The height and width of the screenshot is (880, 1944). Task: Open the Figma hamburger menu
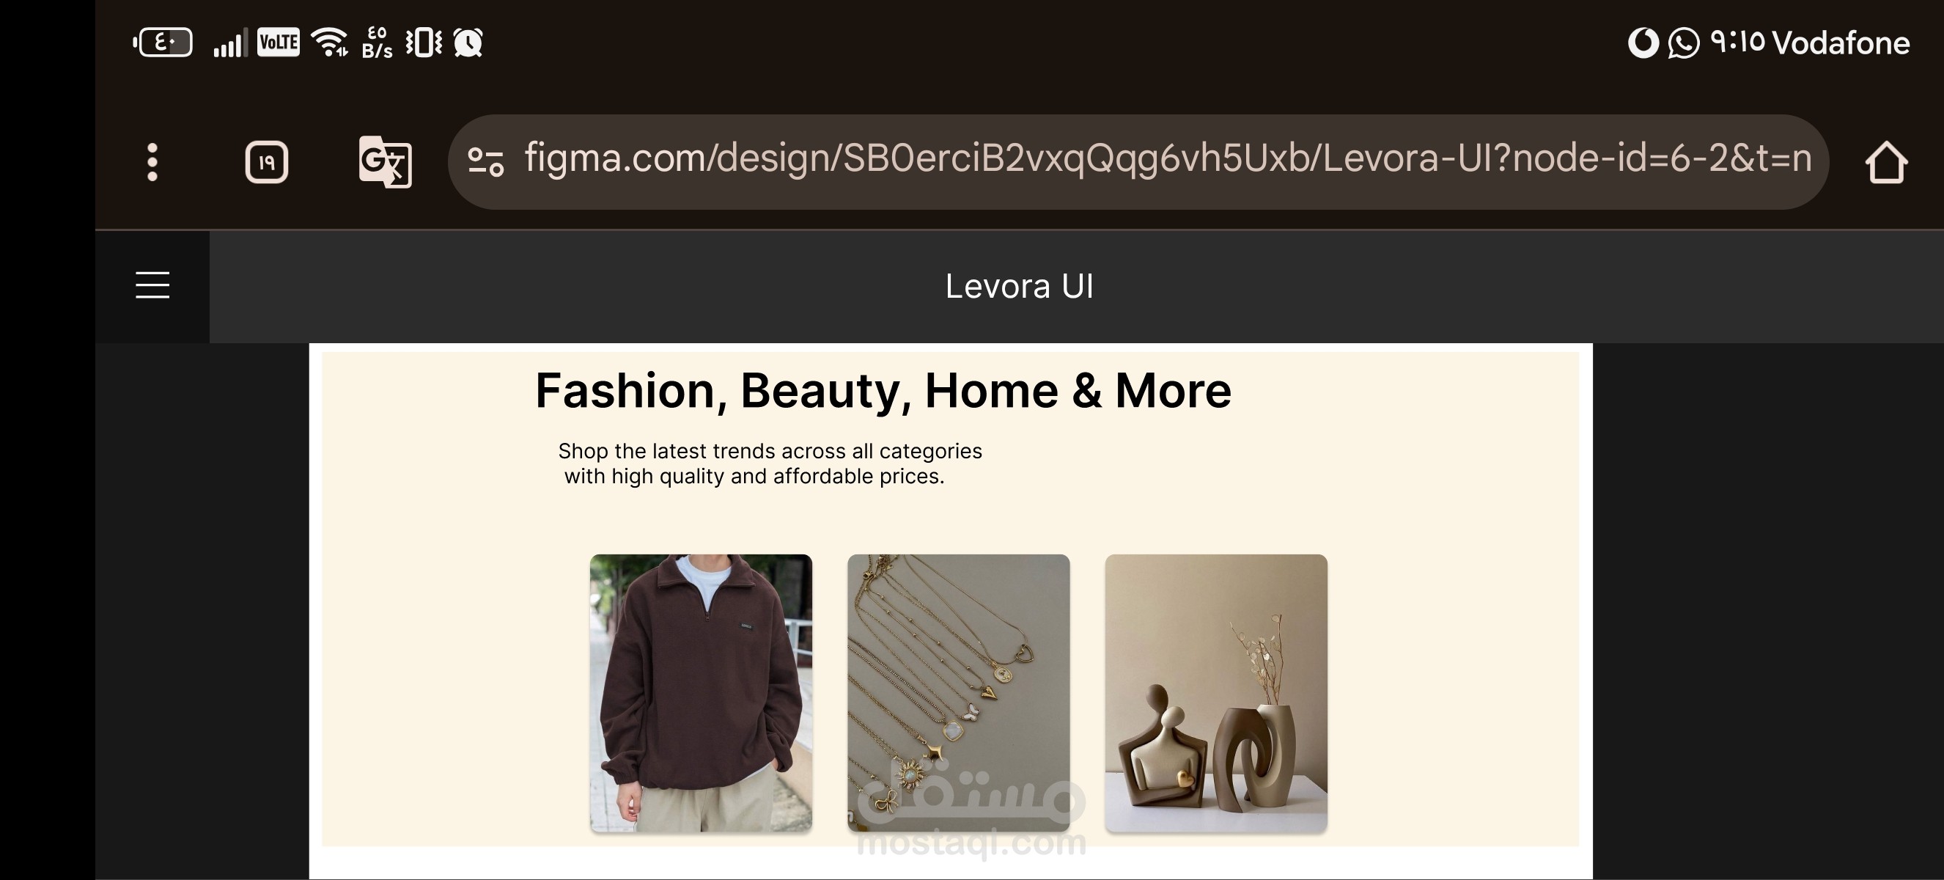[x=152, y=285]
